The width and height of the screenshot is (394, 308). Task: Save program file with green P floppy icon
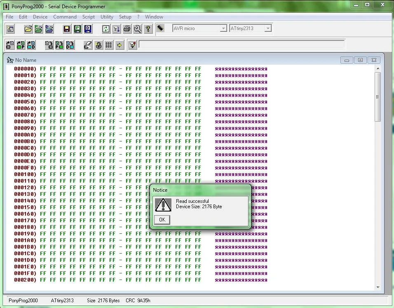(x=77, y=29)
